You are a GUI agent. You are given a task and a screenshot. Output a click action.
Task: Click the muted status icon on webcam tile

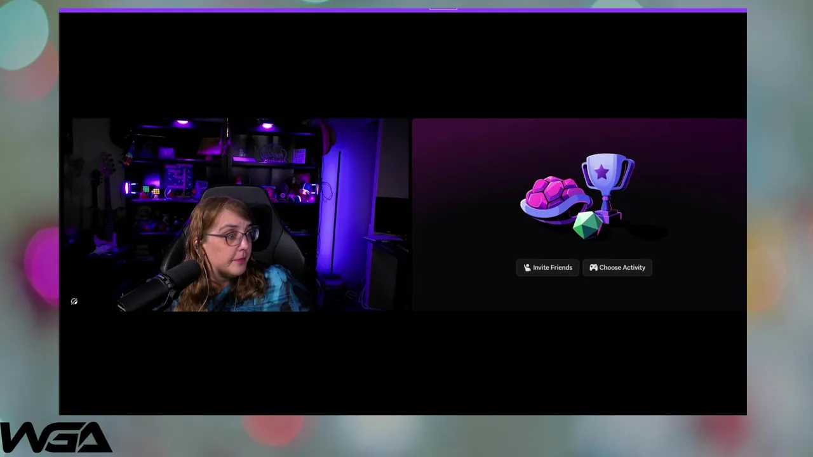[74, 301]
